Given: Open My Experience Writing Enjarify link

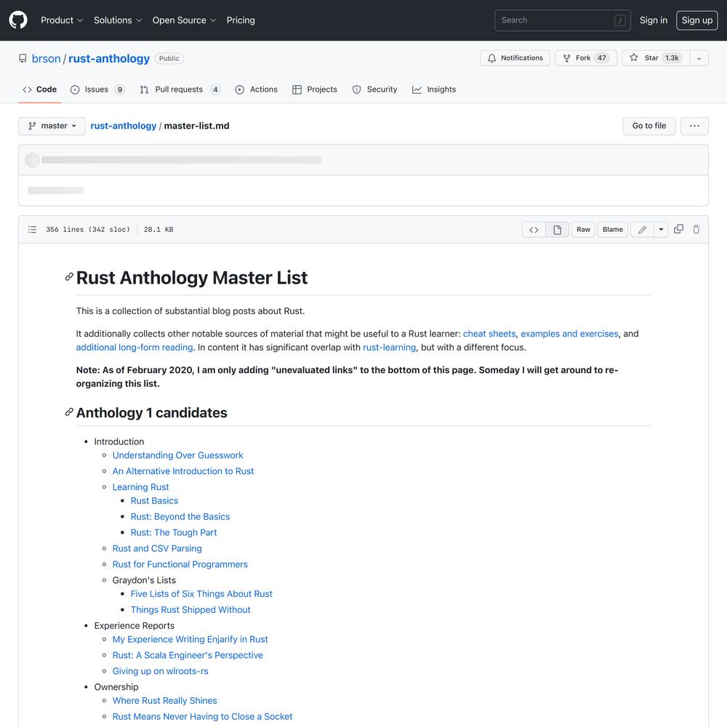Looking at the screenshot, I should click(x=190, y=639).
